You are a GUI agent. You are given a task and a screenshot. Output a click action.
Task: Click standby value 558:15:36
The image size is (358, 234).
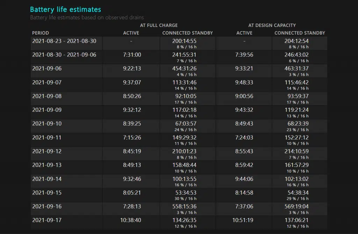[184, 206]
